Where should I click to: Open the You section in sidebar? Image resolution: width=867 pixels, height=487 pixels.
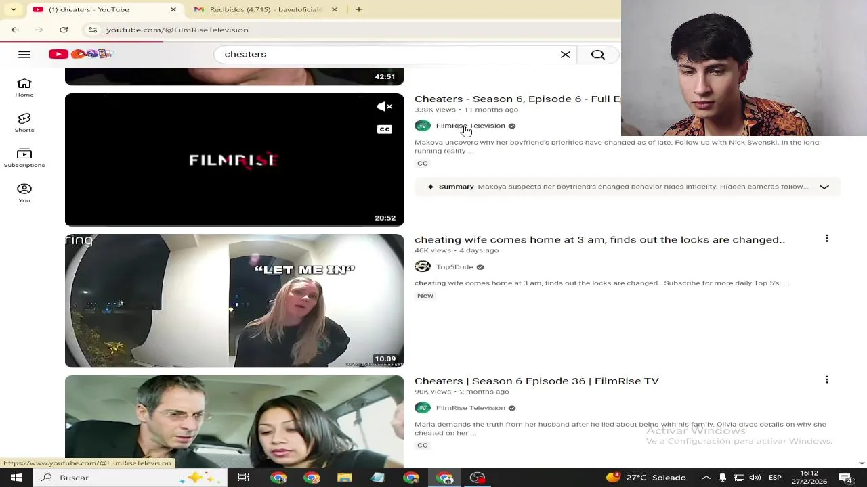[x=24, y=193]
